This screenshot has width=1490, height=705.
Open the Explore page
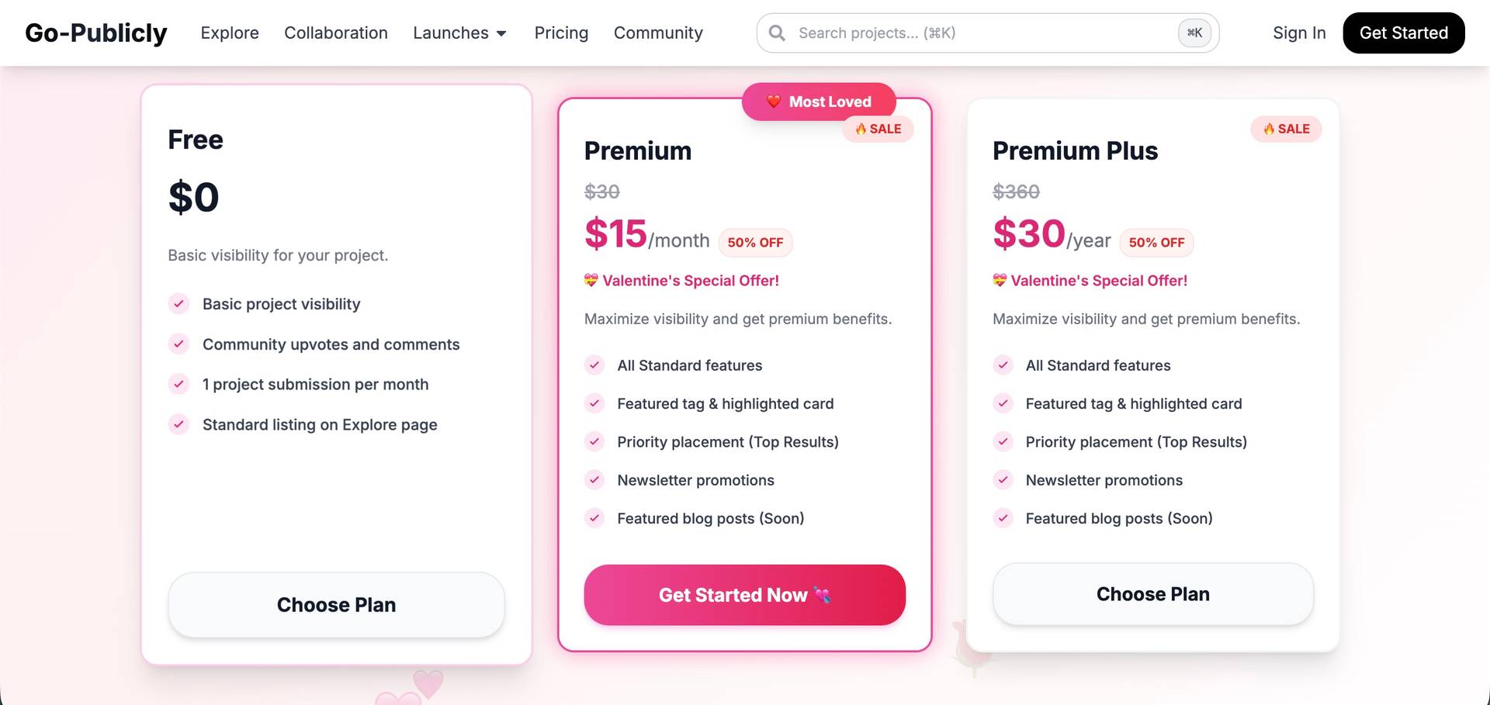pyautogui.click(x=230, y=33)
